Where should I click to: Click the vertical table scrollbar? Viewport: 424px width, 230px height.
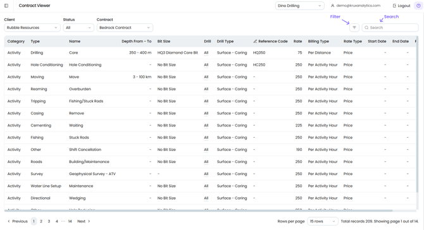tap(417, 115)
